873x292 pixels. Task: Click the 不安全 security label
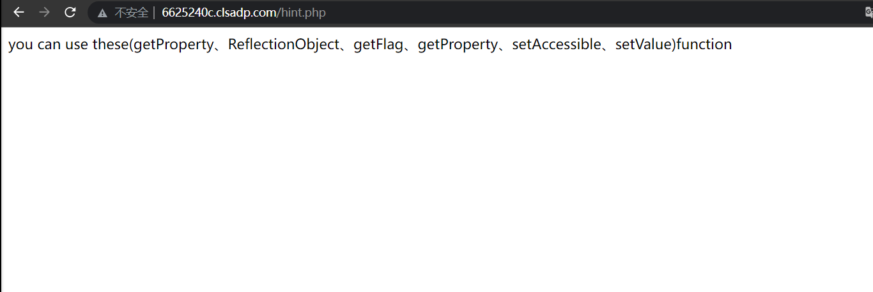(x=131, y=13)
